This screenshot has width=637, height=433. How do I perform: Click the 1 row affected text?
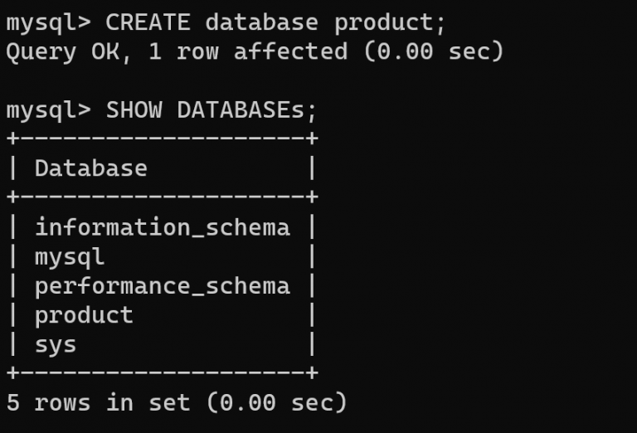248,51
